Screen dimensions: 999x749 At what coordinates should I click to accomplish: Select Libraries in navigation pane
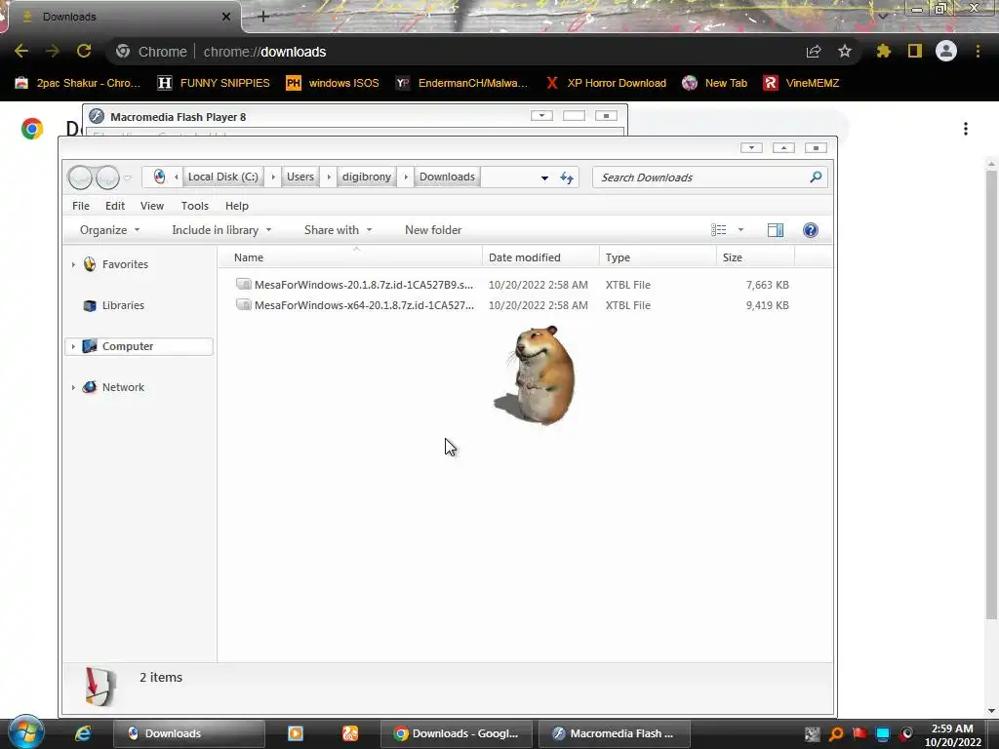[123, 305]
